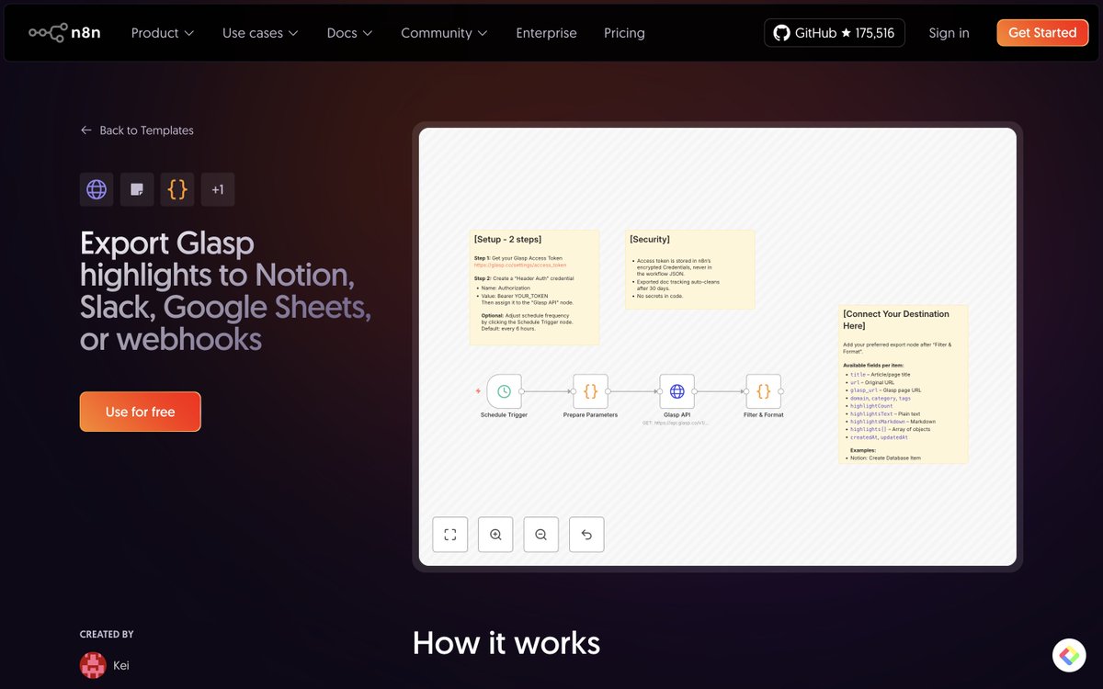The image size is (1103, 689).
Task: Click Connect Your Destination Here note
Action: click(x=904, y=384)
